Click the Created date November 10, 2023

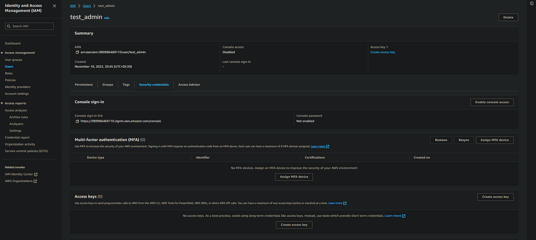tap(103, 66)
